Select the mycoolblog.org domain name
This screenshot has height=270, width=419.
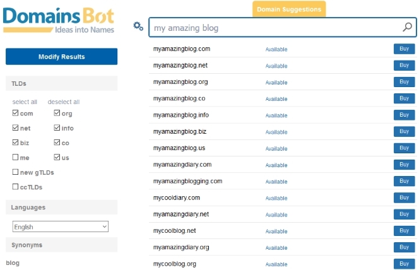pyautogui.click(x=175, y=264)
